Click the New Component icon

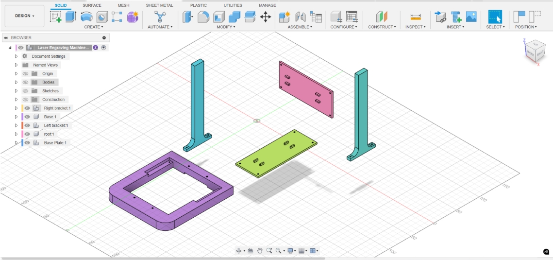[x=285, y=17]
